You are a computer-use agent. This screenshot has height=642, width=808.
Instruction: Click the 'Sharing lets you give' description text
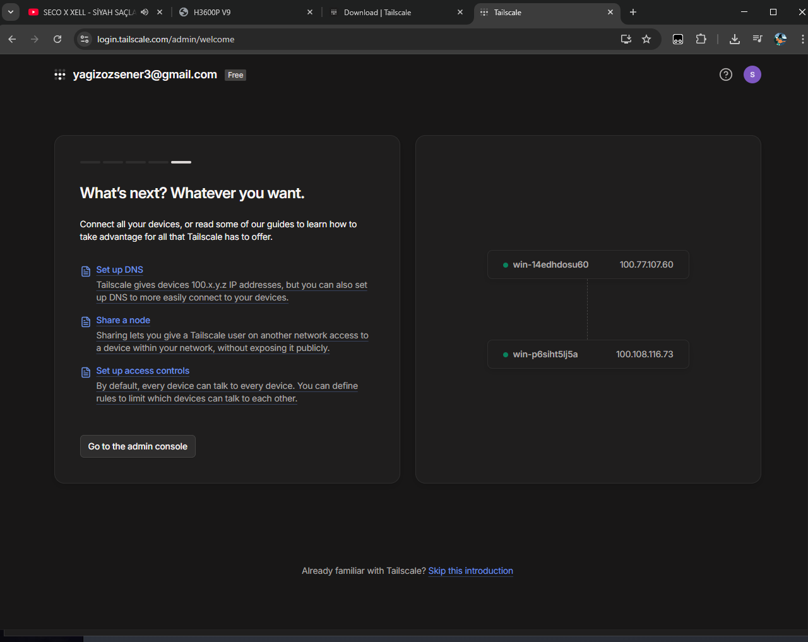click(232, 342)
